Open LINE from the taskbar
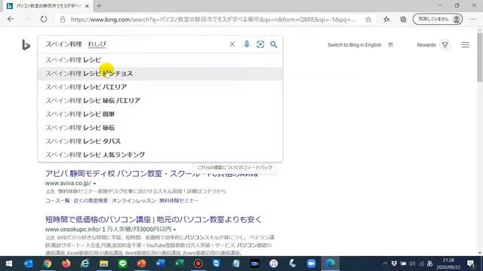This screenshot has height=271, width=483. 122,263
